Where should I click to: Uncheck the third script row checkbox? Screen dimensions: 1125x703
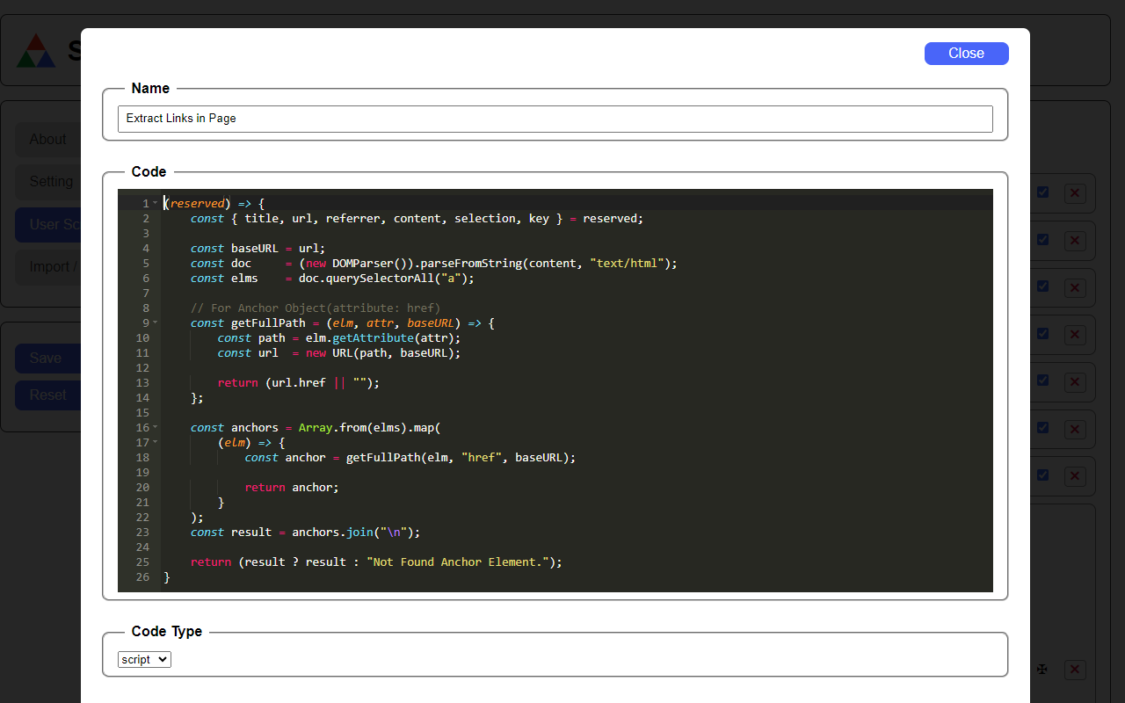pyautogui.click(x=1042, y=286)
